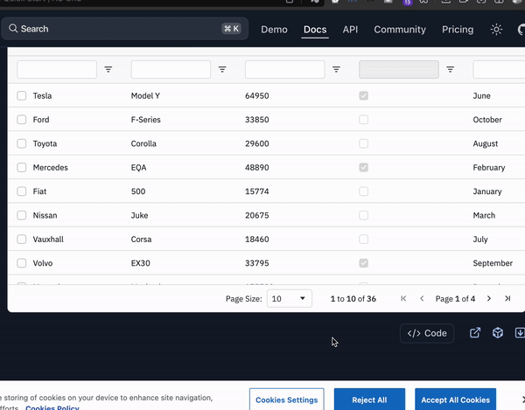Click the electric checkbox in Model Y row

[364, 95]
